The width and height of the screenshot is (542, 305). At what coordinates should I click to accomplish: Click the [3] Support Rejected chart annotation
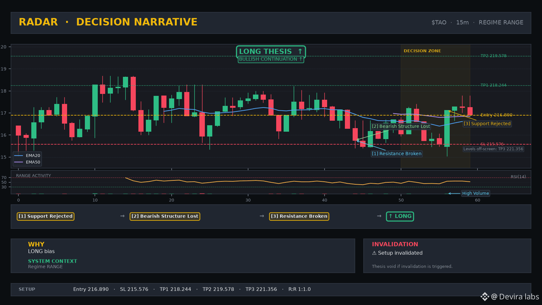click(x=487, y=124)
